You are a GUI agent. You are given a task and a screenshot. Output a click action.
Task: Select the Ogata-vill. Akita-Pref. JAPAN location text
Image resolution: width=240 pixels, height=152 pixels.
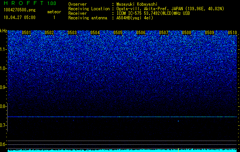[170, 9]
